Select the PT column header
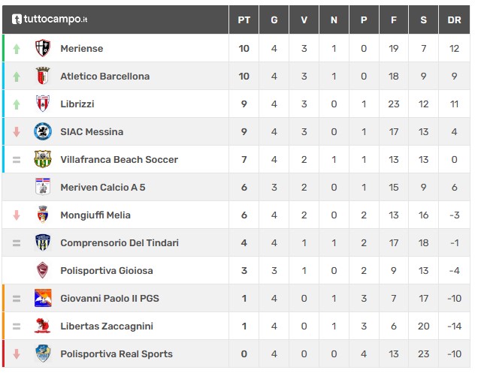The width and height of the screenshot is (478, 376). (244, 20)
